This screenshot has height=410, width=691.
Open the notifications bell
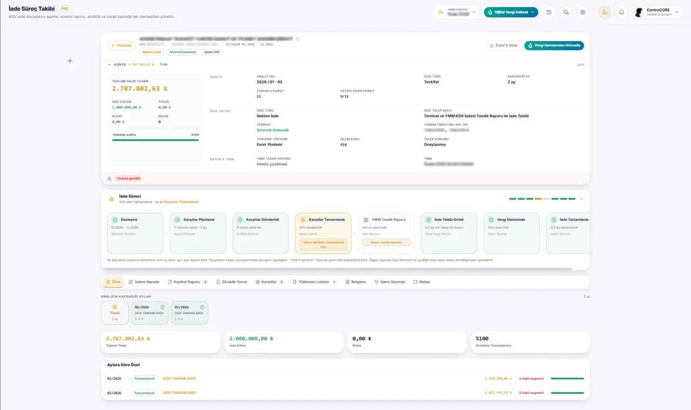click(x=621, y=12)
